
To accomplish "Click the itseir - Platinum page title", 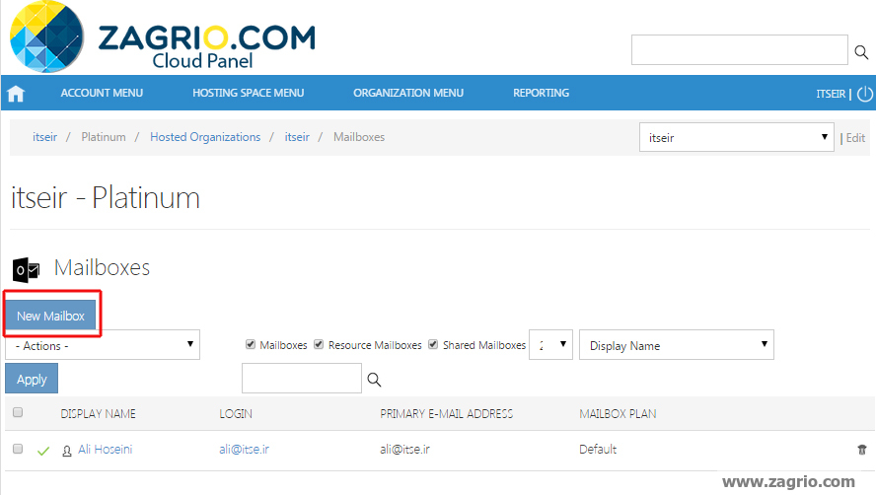I will coord(106,198).
